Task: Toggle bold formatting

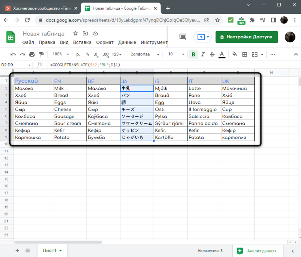Action: pyautogui.click(x=193, y=54)
